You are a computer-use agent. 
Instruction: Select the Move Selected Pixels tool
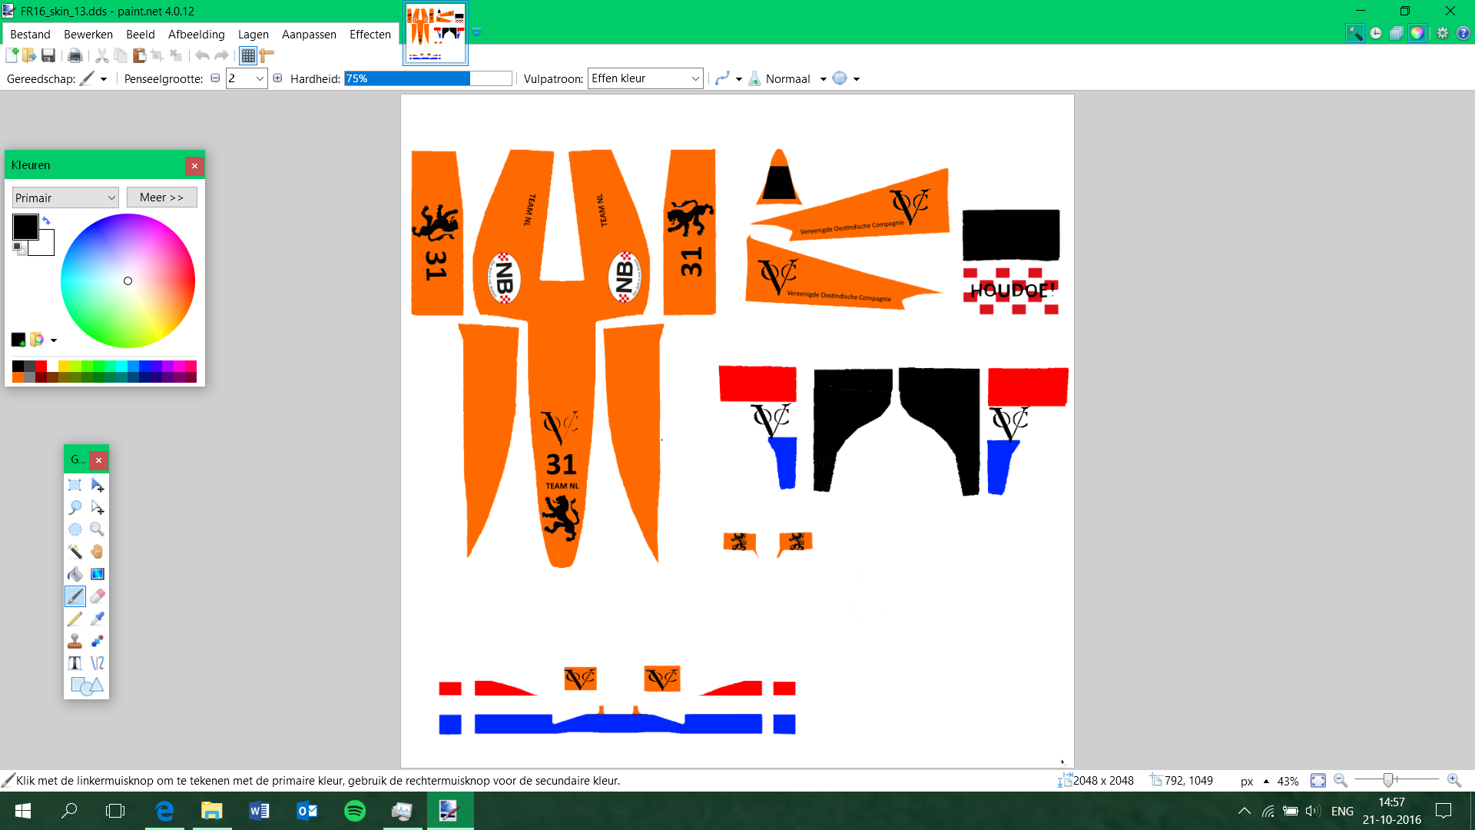point(97,485)
